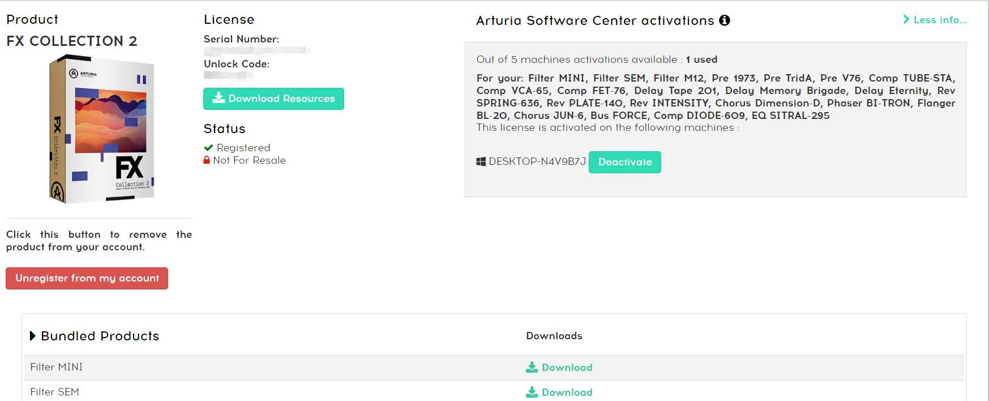Click the red lock Not For Resale icon

pos(207,160)
